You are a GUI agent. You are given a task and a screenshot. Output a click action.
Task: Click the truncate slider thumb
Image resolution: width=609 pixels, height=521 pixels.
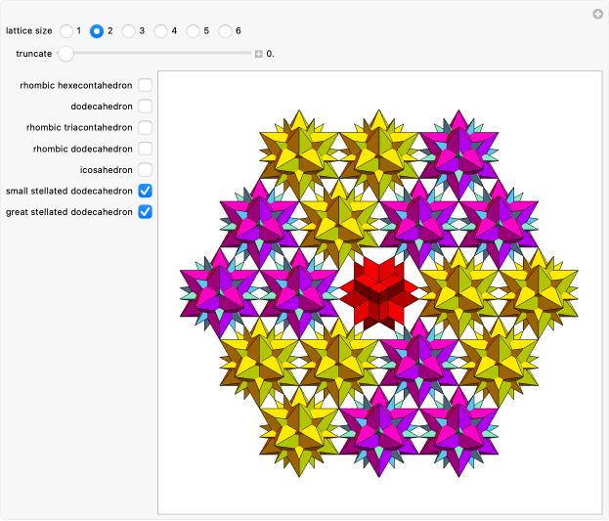(x=65, y=54)
